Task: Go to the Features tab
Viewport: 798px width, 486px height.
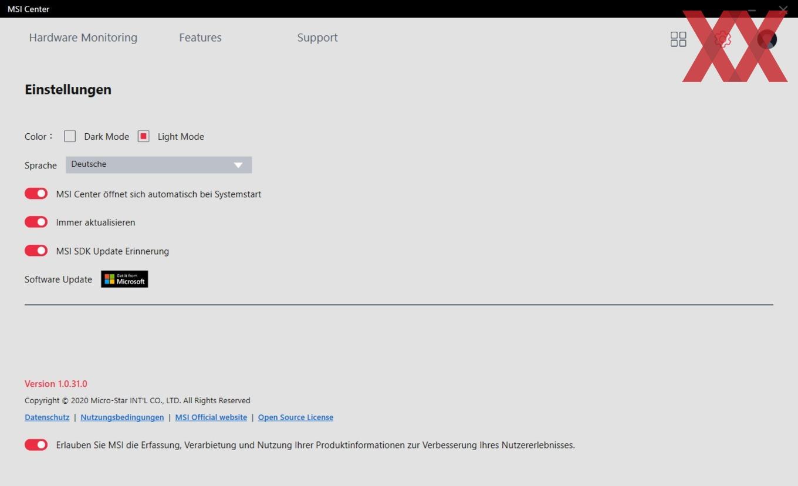Action: pyautogui.click(x=200, y=38)
